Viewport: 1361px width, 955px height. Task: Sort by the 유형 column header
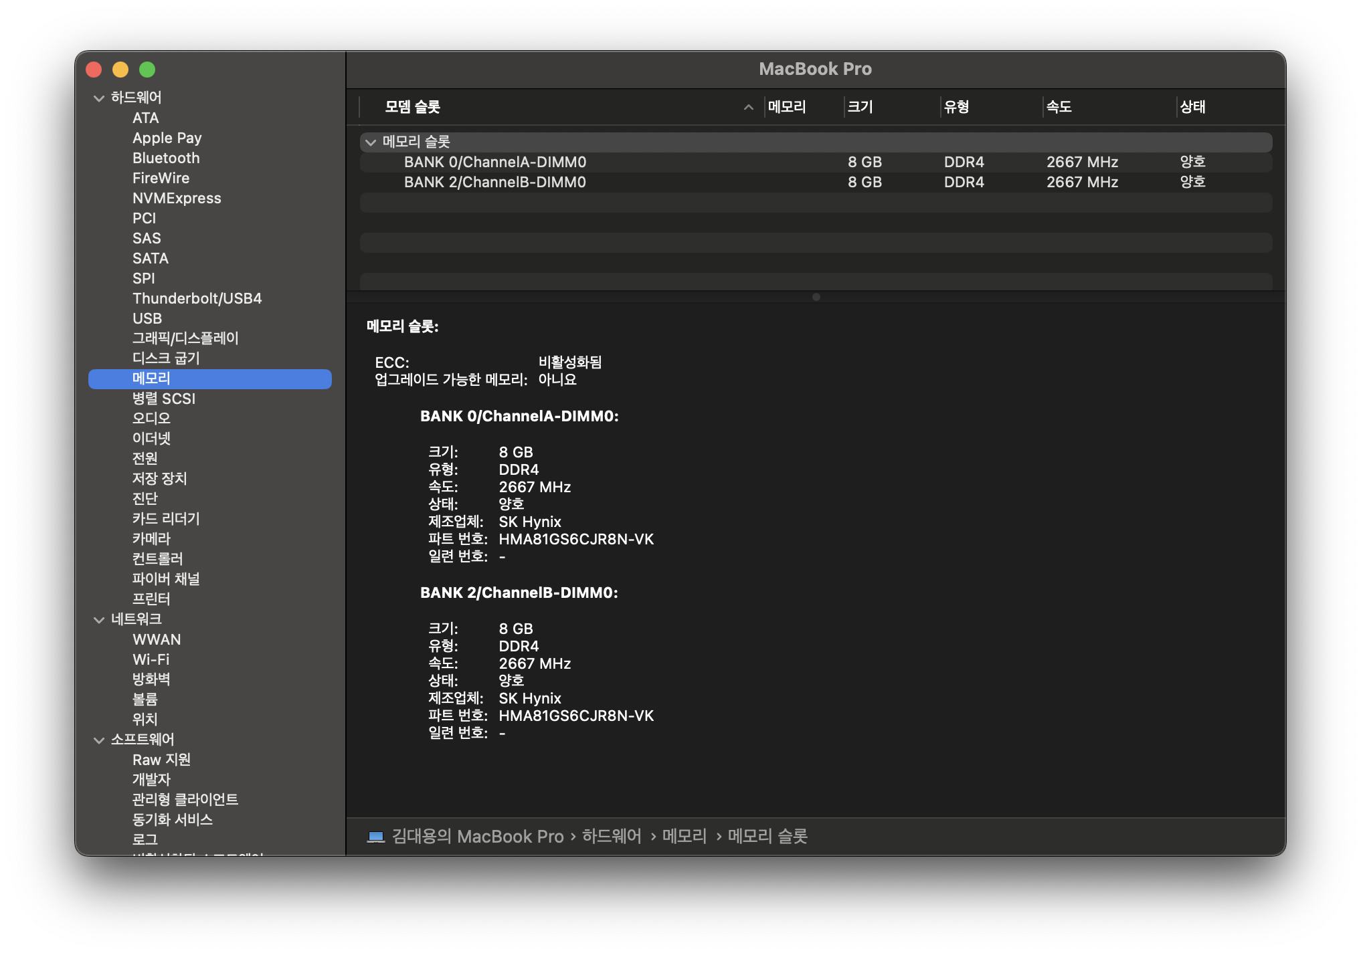[x=956, y=107]
